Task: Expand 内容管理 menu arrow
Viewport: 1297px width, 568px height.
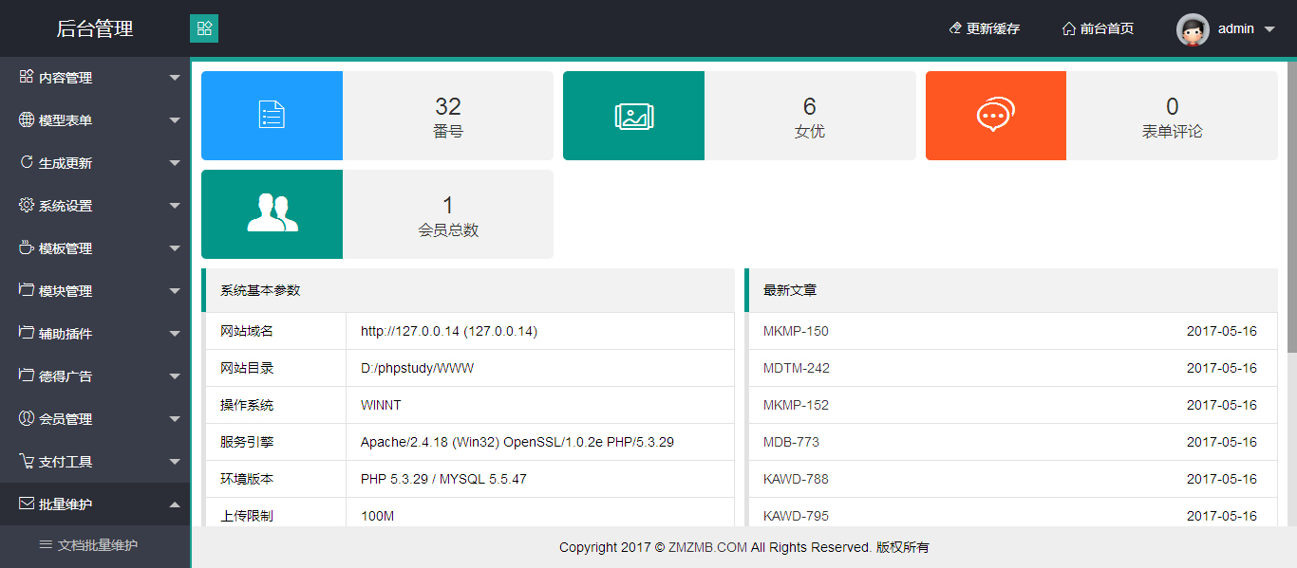Action: click(x=175, y=78)
